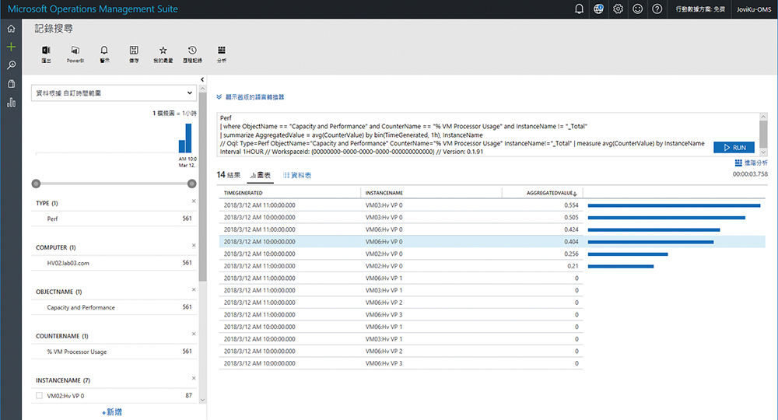Viewport: 778px width, 420px height.
Task: Collapse the left filter panel arrow
Action: 202,79
